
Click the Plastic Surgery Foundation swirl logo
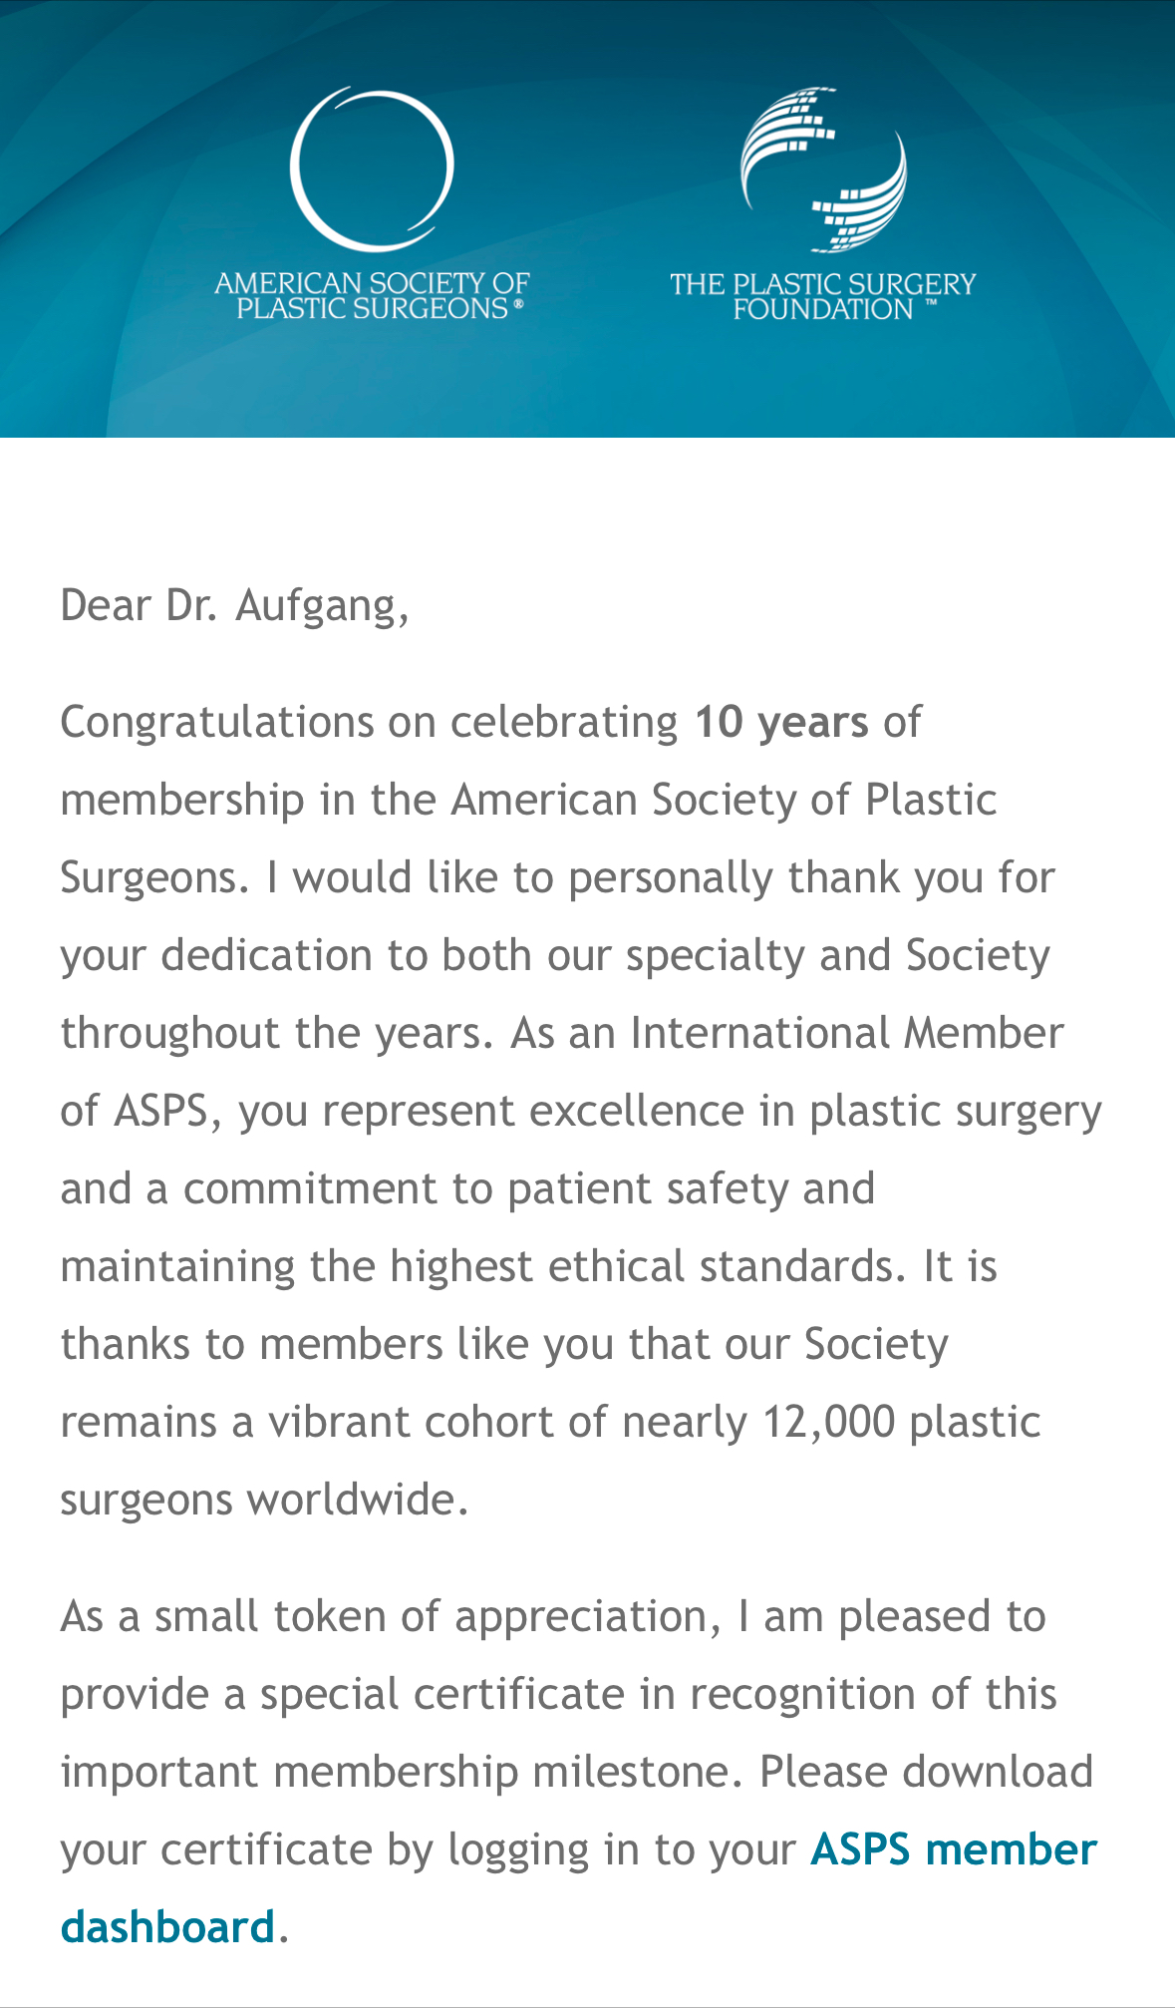[x=823, y=168]
